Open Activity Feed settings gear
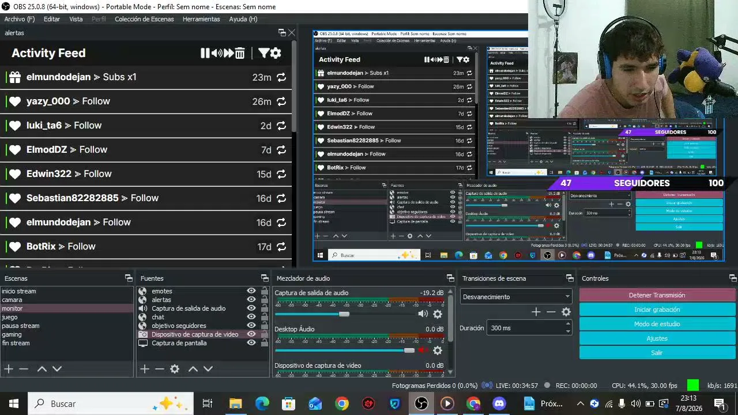738x415 pixels. (x=276, y=53)
